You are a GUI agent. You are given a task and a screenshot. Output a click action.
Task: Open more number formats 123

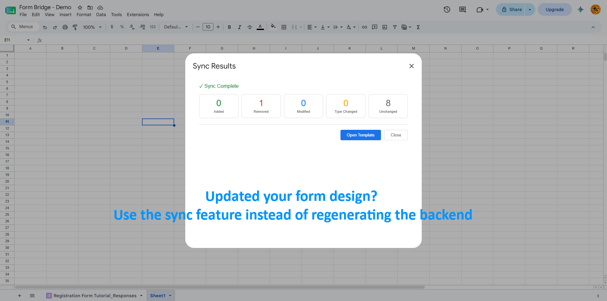point(153,27)
